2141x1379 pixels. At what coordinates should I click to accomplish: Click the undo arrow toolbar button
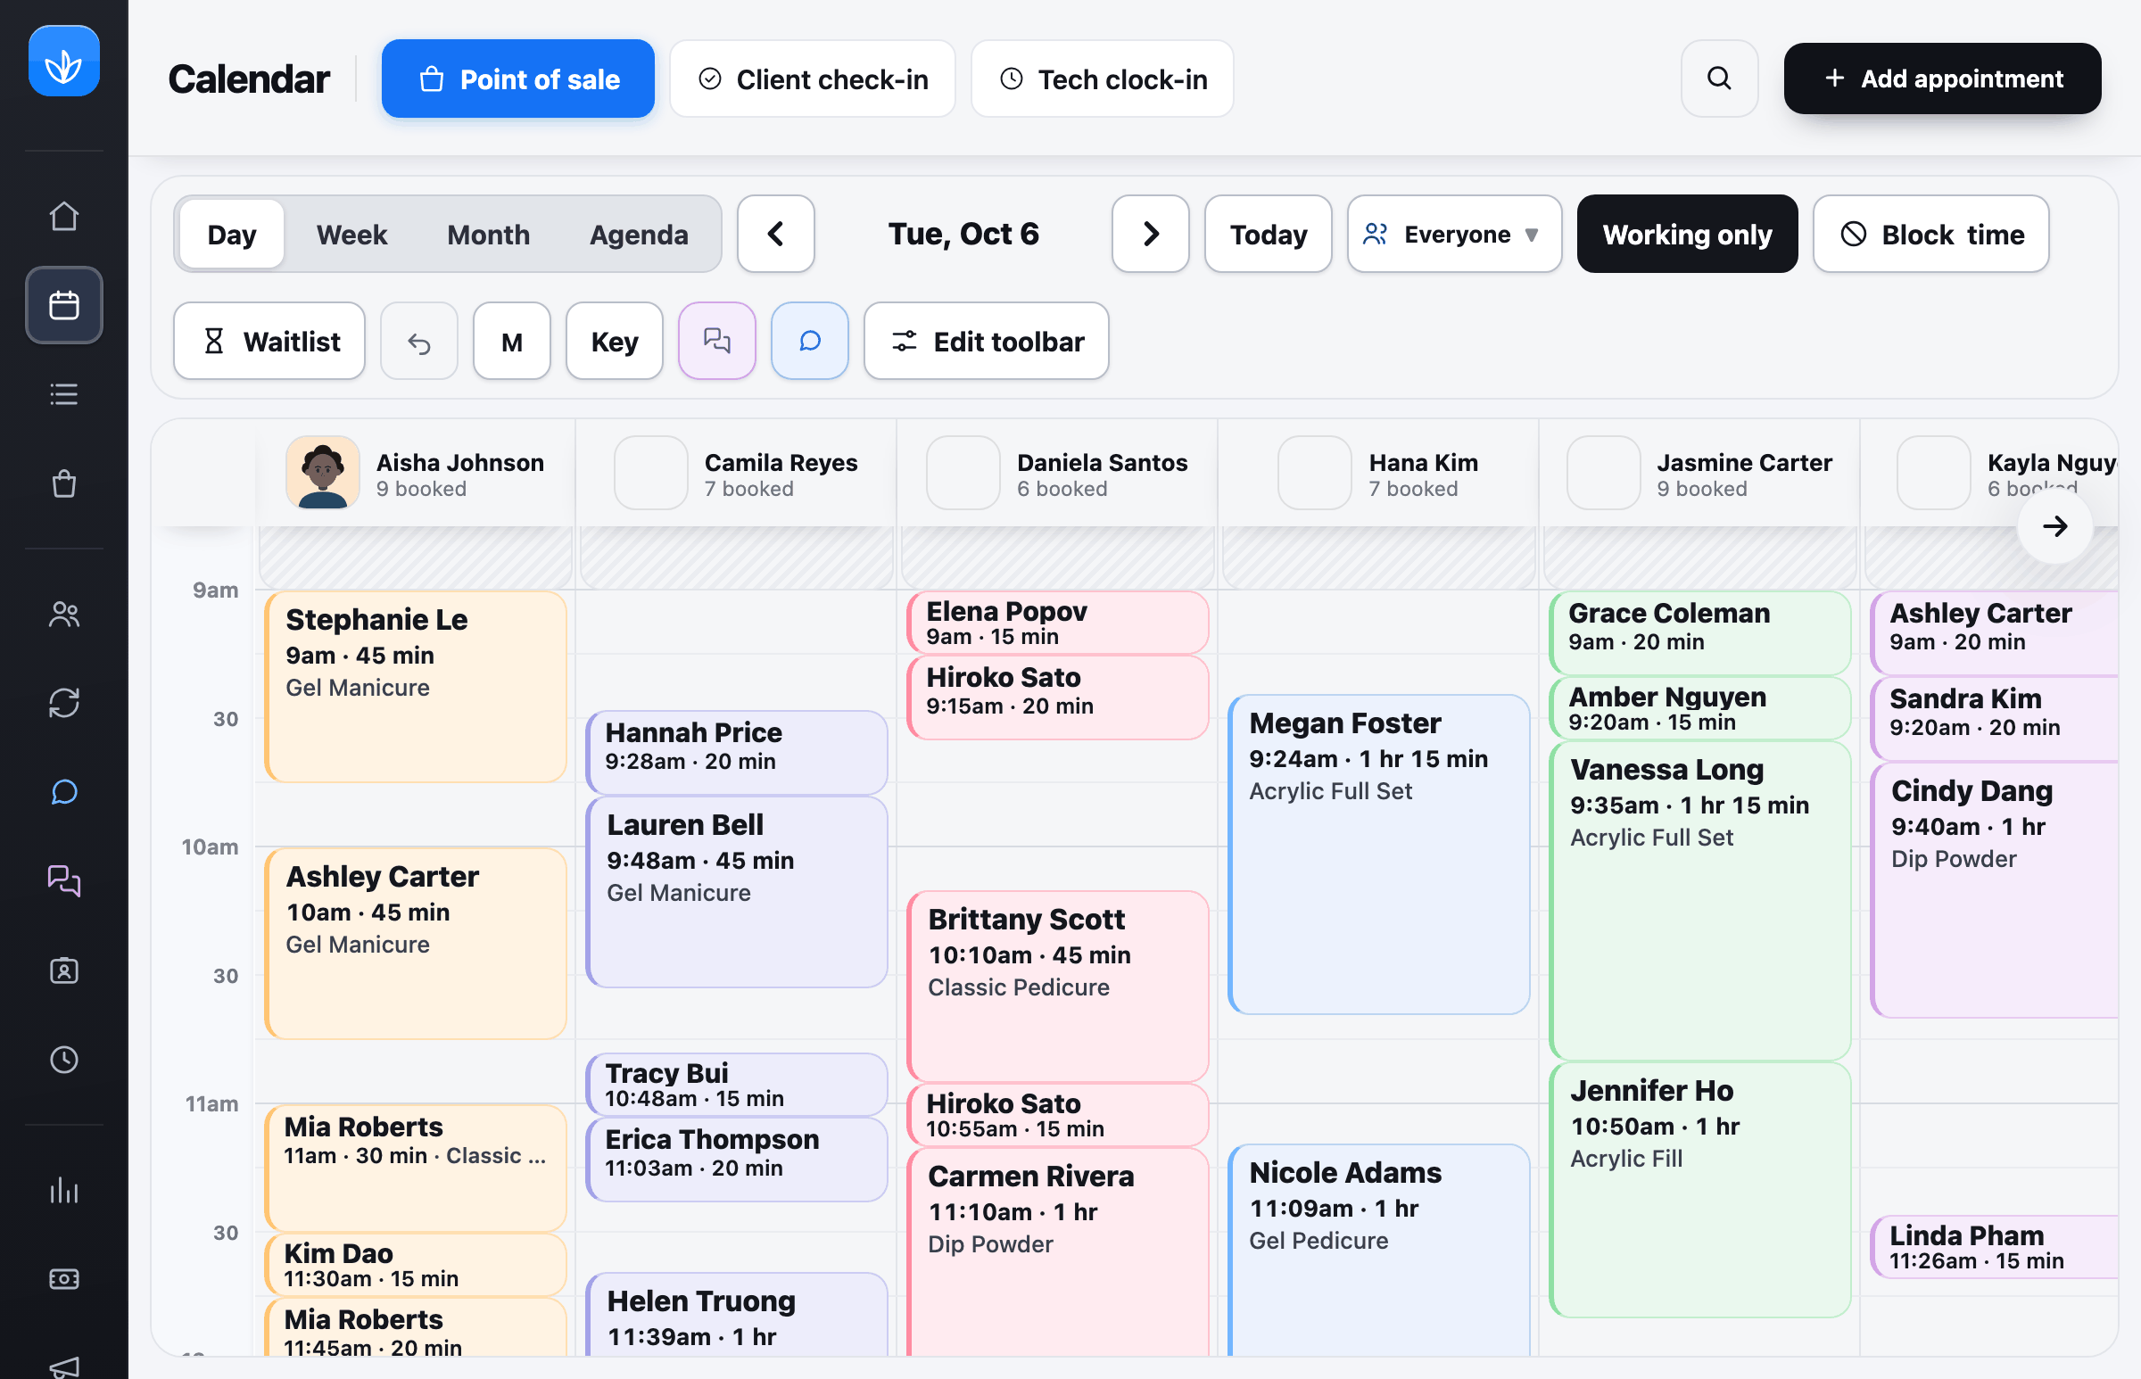[x=419, y=341]
